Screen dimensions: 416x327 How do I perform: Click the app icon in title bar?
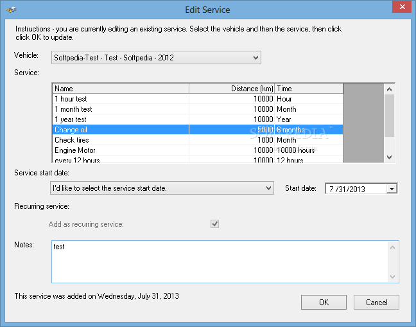click(x=12, y=10)
